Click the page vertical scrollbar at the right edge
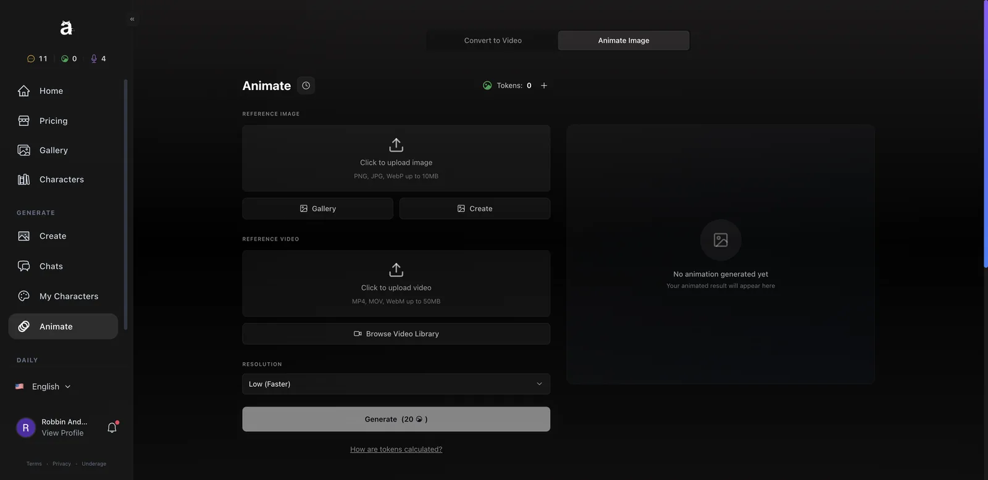 tap(986, 134)
